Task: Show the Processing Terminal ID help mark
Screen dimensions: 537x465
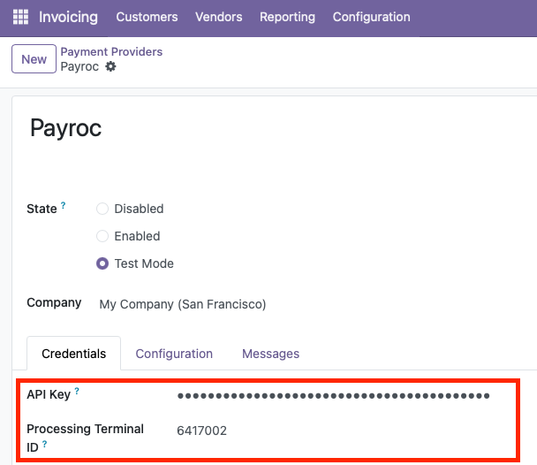Action: point(44,444)
